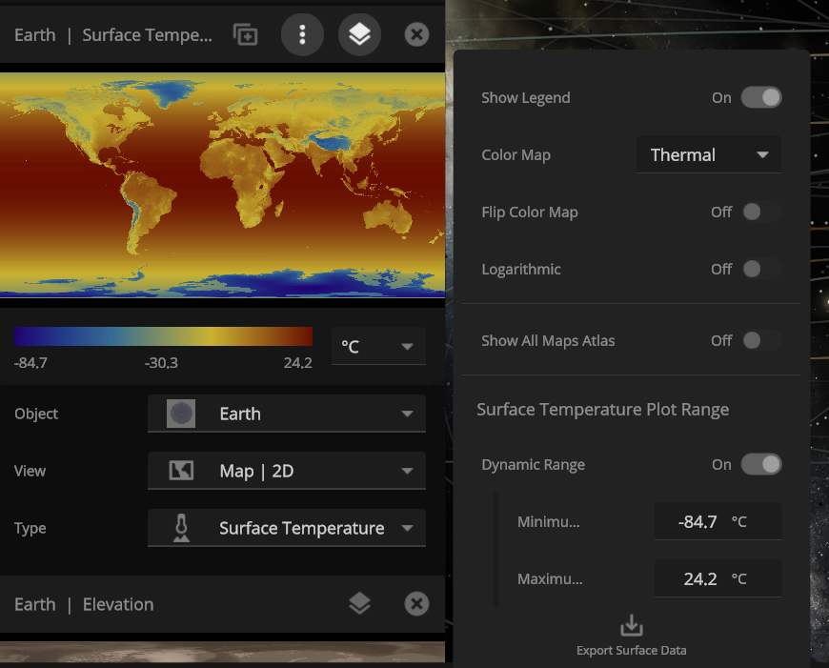Open the Thermal color map dropdown
Screen dimensions: 829x668
(x=708, y=154)
